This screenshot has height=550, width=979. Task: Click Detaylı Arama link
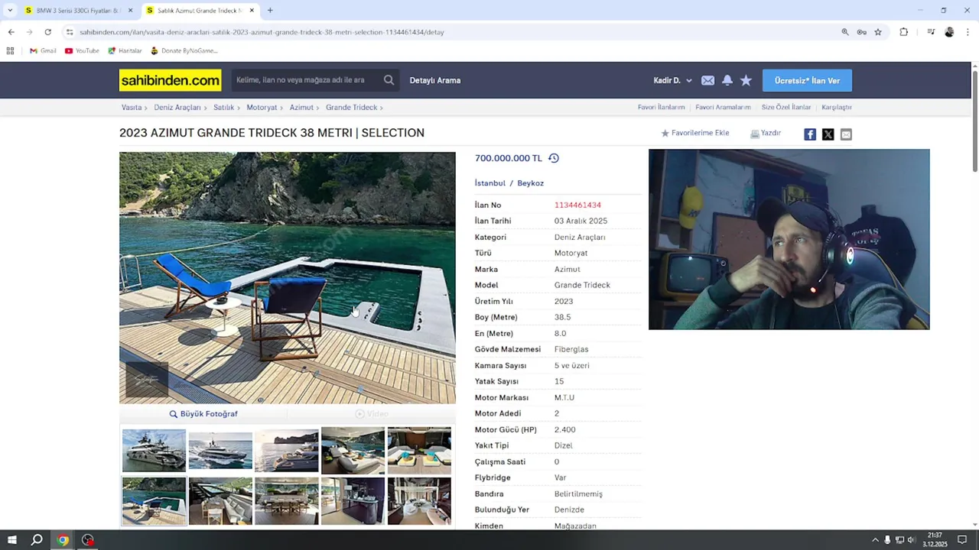tap(434, 80)
